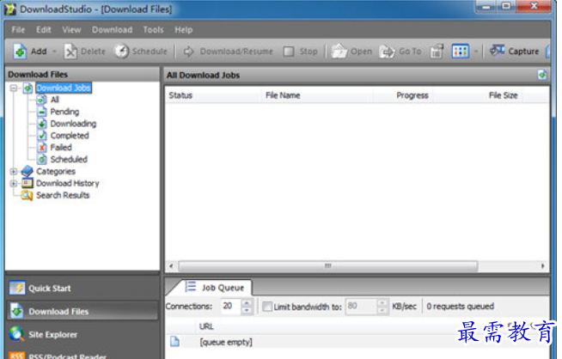This screenshot has width=562, height=359.
Task: Open the Quick Start panel
Action: pyautogui.click(x=82, y=288)
